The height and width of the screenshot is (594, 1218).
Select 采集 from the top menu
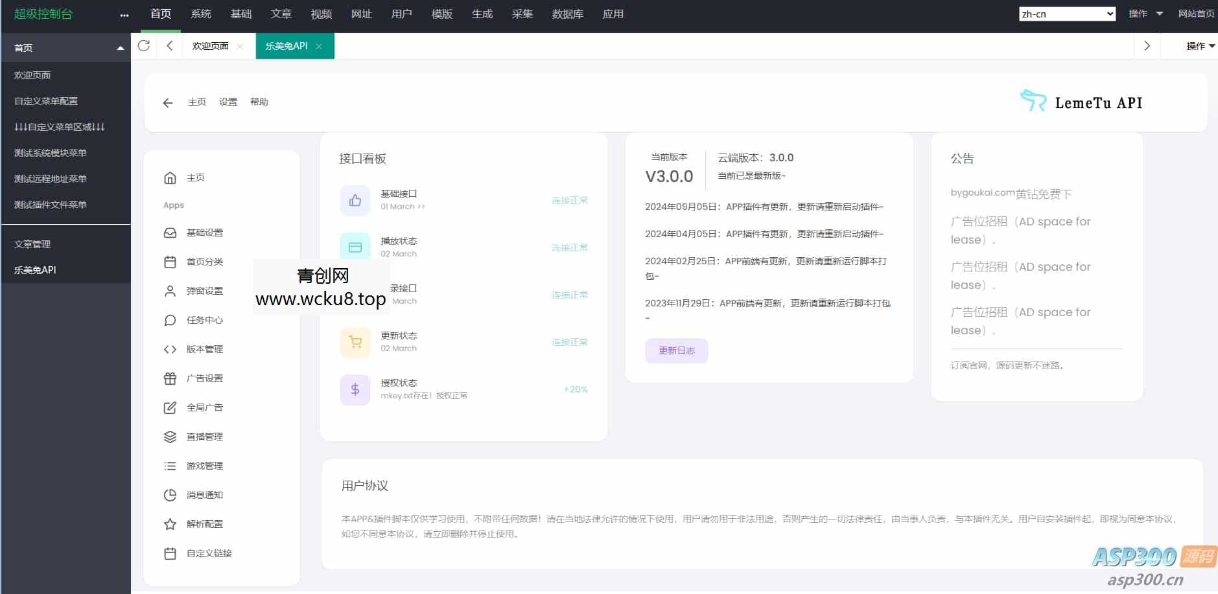tap(522, 14)
